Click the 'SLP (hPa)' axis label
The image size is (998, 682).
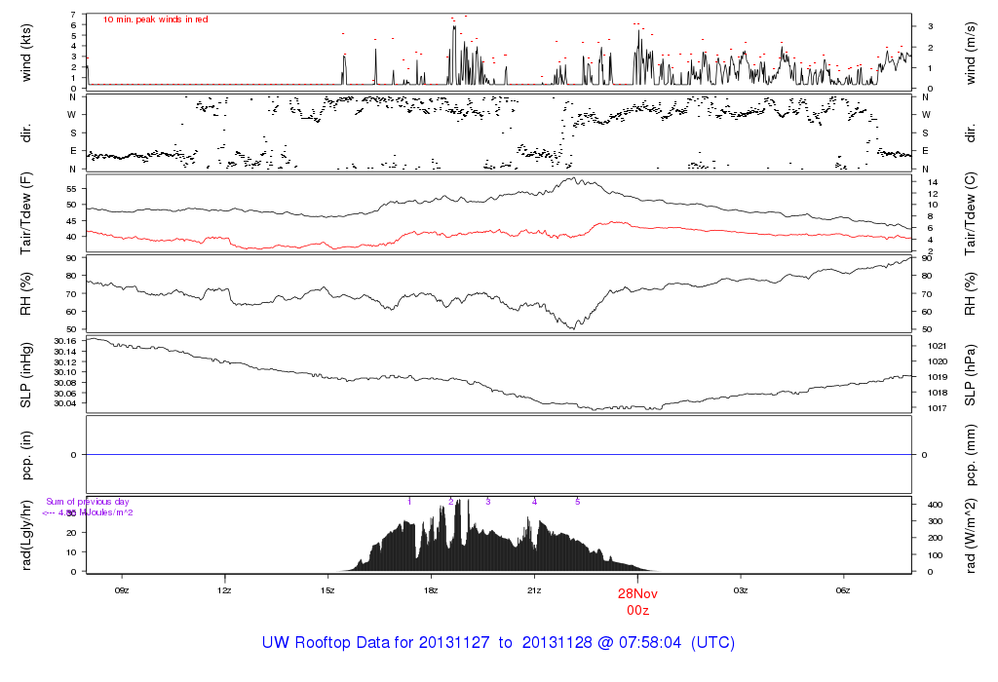(970, 375)
